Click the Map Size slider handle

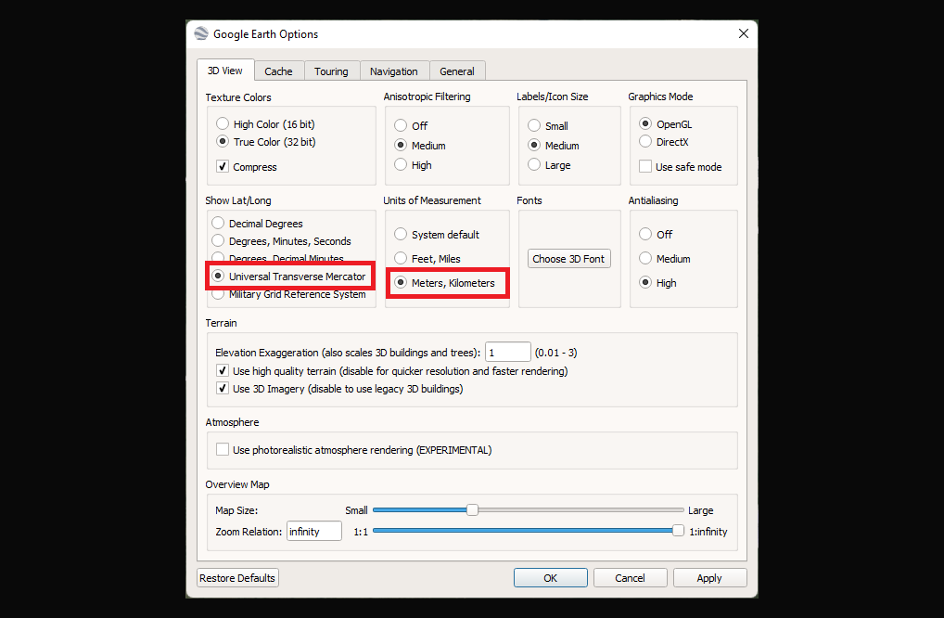(473, 510)
